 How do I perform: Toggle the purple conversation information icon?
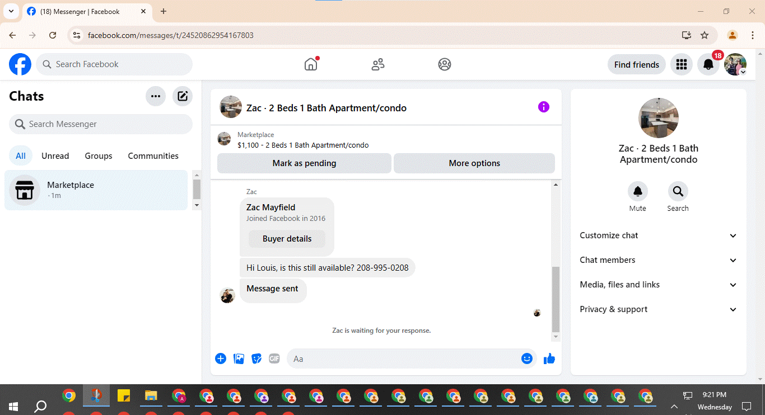pos(544,107)
